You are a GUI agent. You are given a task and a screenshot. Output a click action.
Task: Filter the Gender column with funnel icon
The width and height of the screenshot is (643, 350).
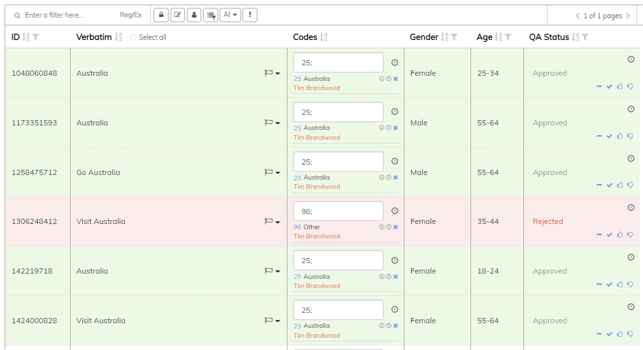click(x=454, y=37)
